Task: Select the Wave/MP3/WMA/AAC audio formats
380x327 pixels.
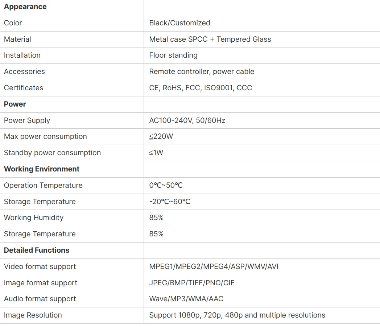Action: click(186, 299)
